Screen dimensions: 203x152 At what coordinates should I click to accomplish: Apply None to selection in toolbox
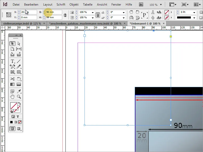pos(20,122)
